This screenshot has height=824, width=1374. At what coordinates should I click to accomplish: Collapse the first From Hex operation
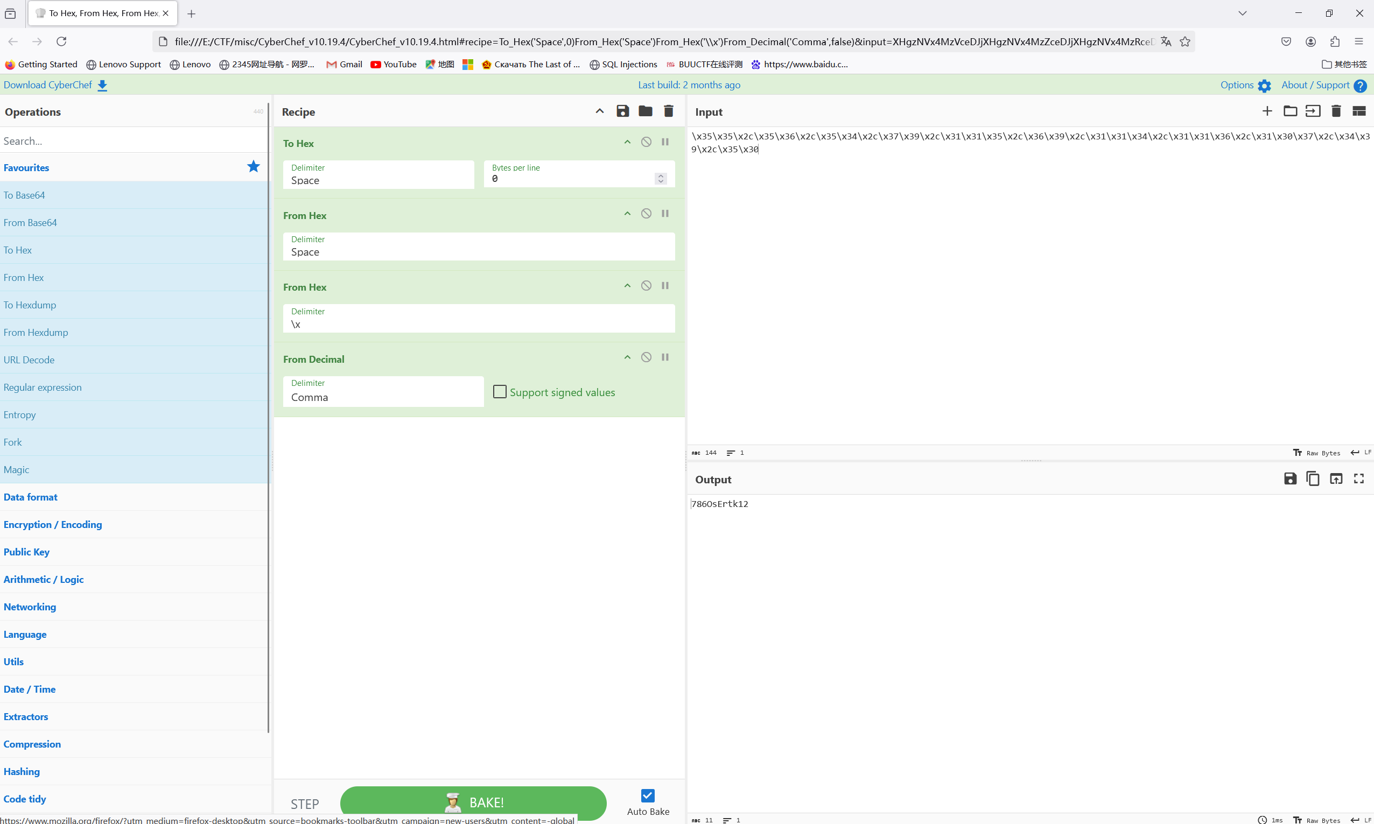click(x=627, y=214)
